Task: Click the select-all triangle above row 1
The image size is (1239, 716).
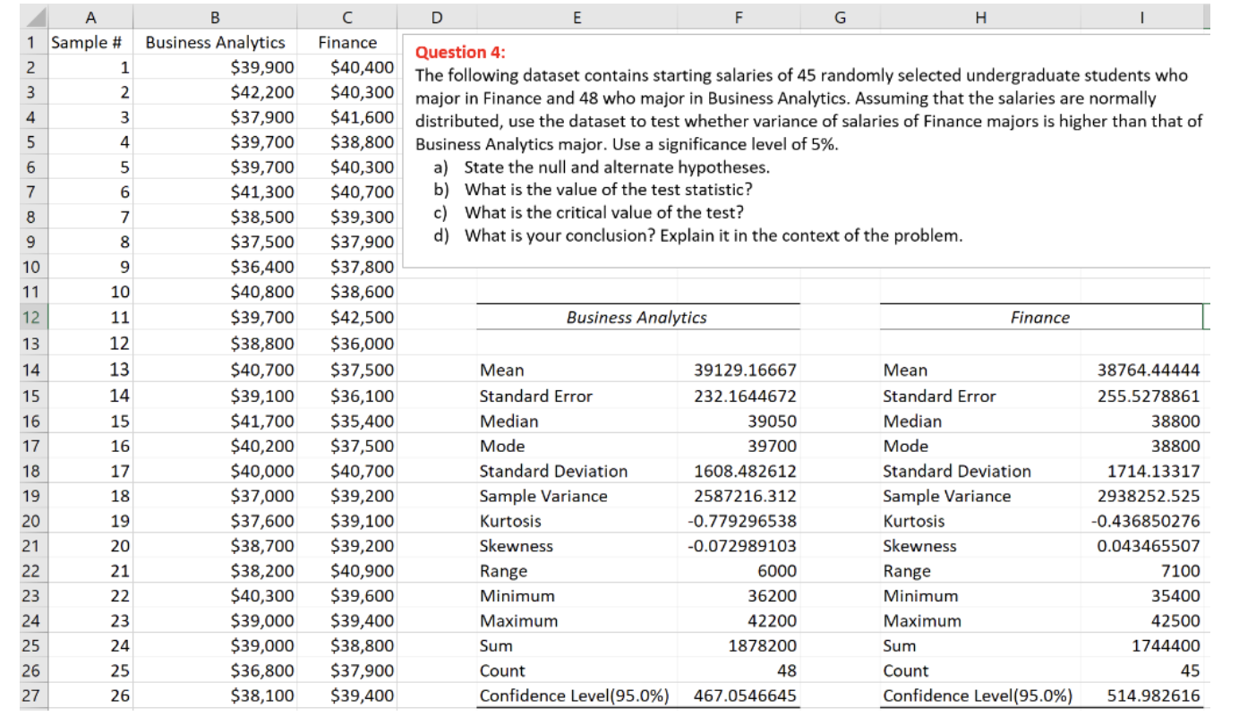Action: [x=31, y=16]
